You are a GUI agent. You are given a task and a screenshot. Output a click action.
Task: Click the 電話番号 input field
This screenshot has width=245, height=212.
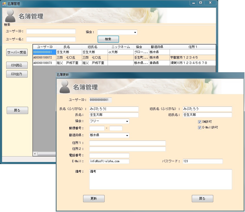click(109, 155)
